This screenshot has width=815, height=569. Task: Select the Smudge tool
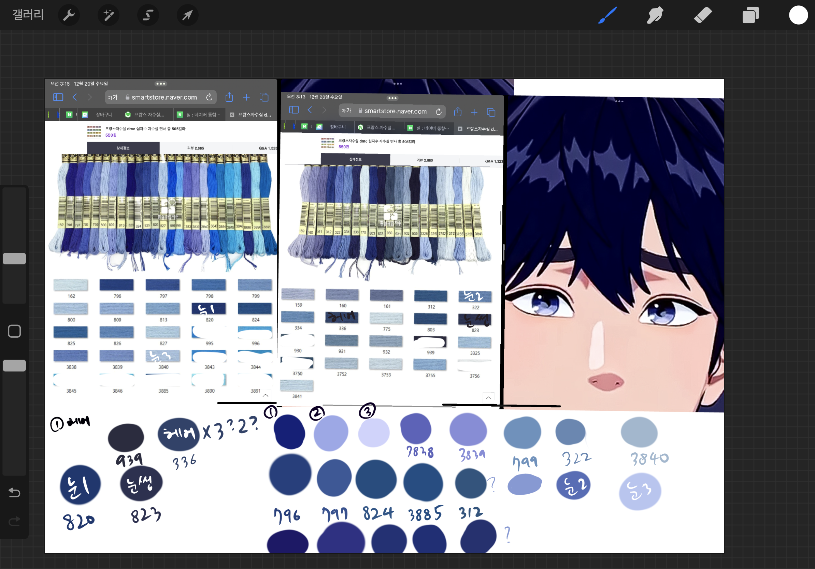click(x=655, y=15)
